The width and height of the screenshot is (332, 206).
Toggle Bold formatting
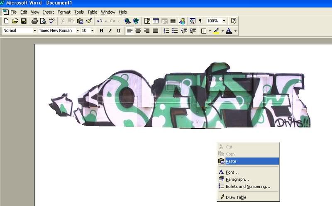(101, 31)
